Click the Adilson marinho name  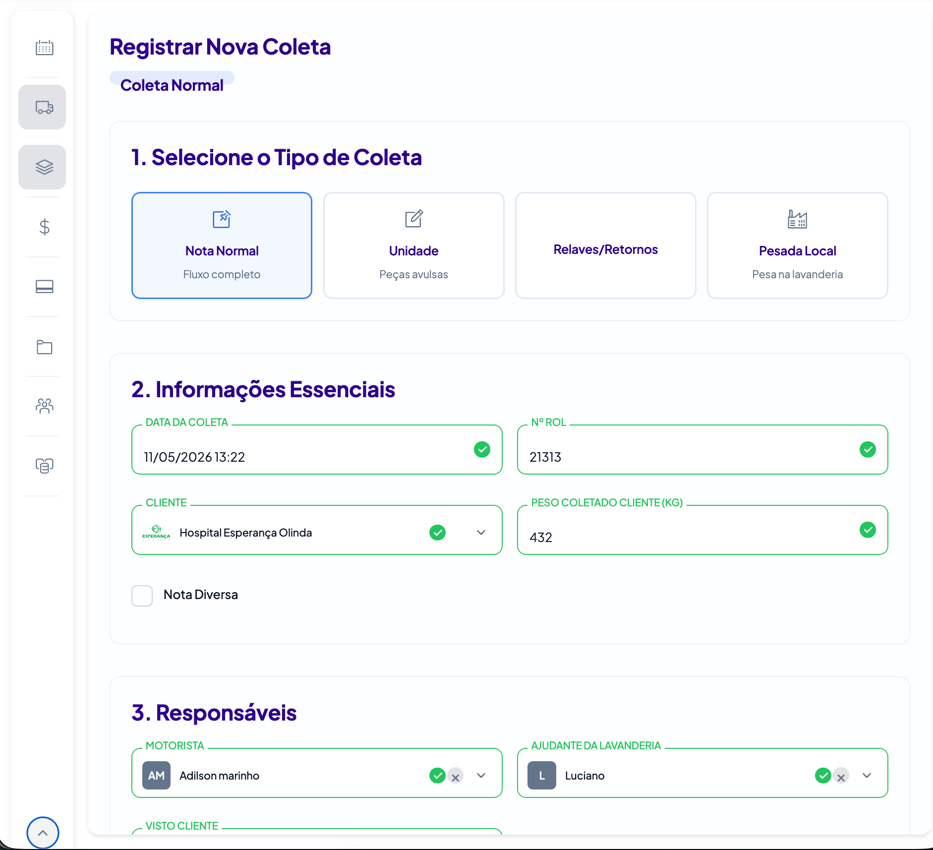click(219, 776)
